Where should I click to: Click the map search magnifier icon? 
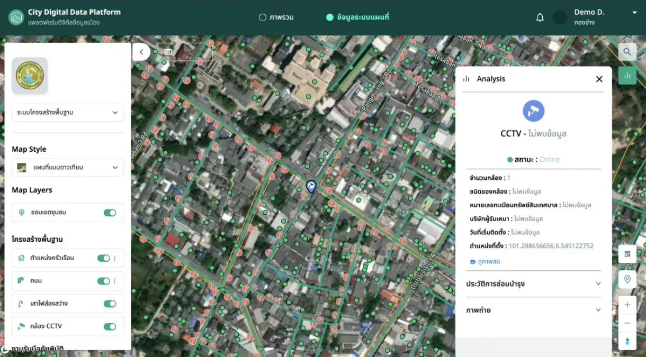[627, 52]
